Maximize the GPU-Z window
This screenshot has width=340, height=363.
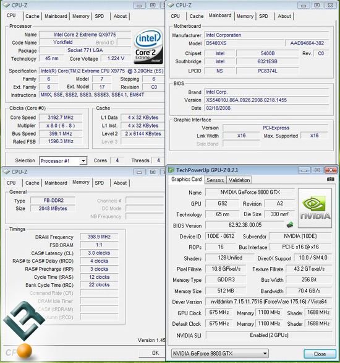(317, 170)
